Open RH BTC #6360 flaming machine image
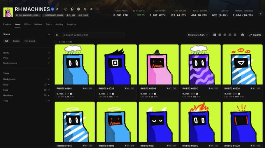Image resolution: width=265 pixels, height=148 pixels. tap(201, 122)
